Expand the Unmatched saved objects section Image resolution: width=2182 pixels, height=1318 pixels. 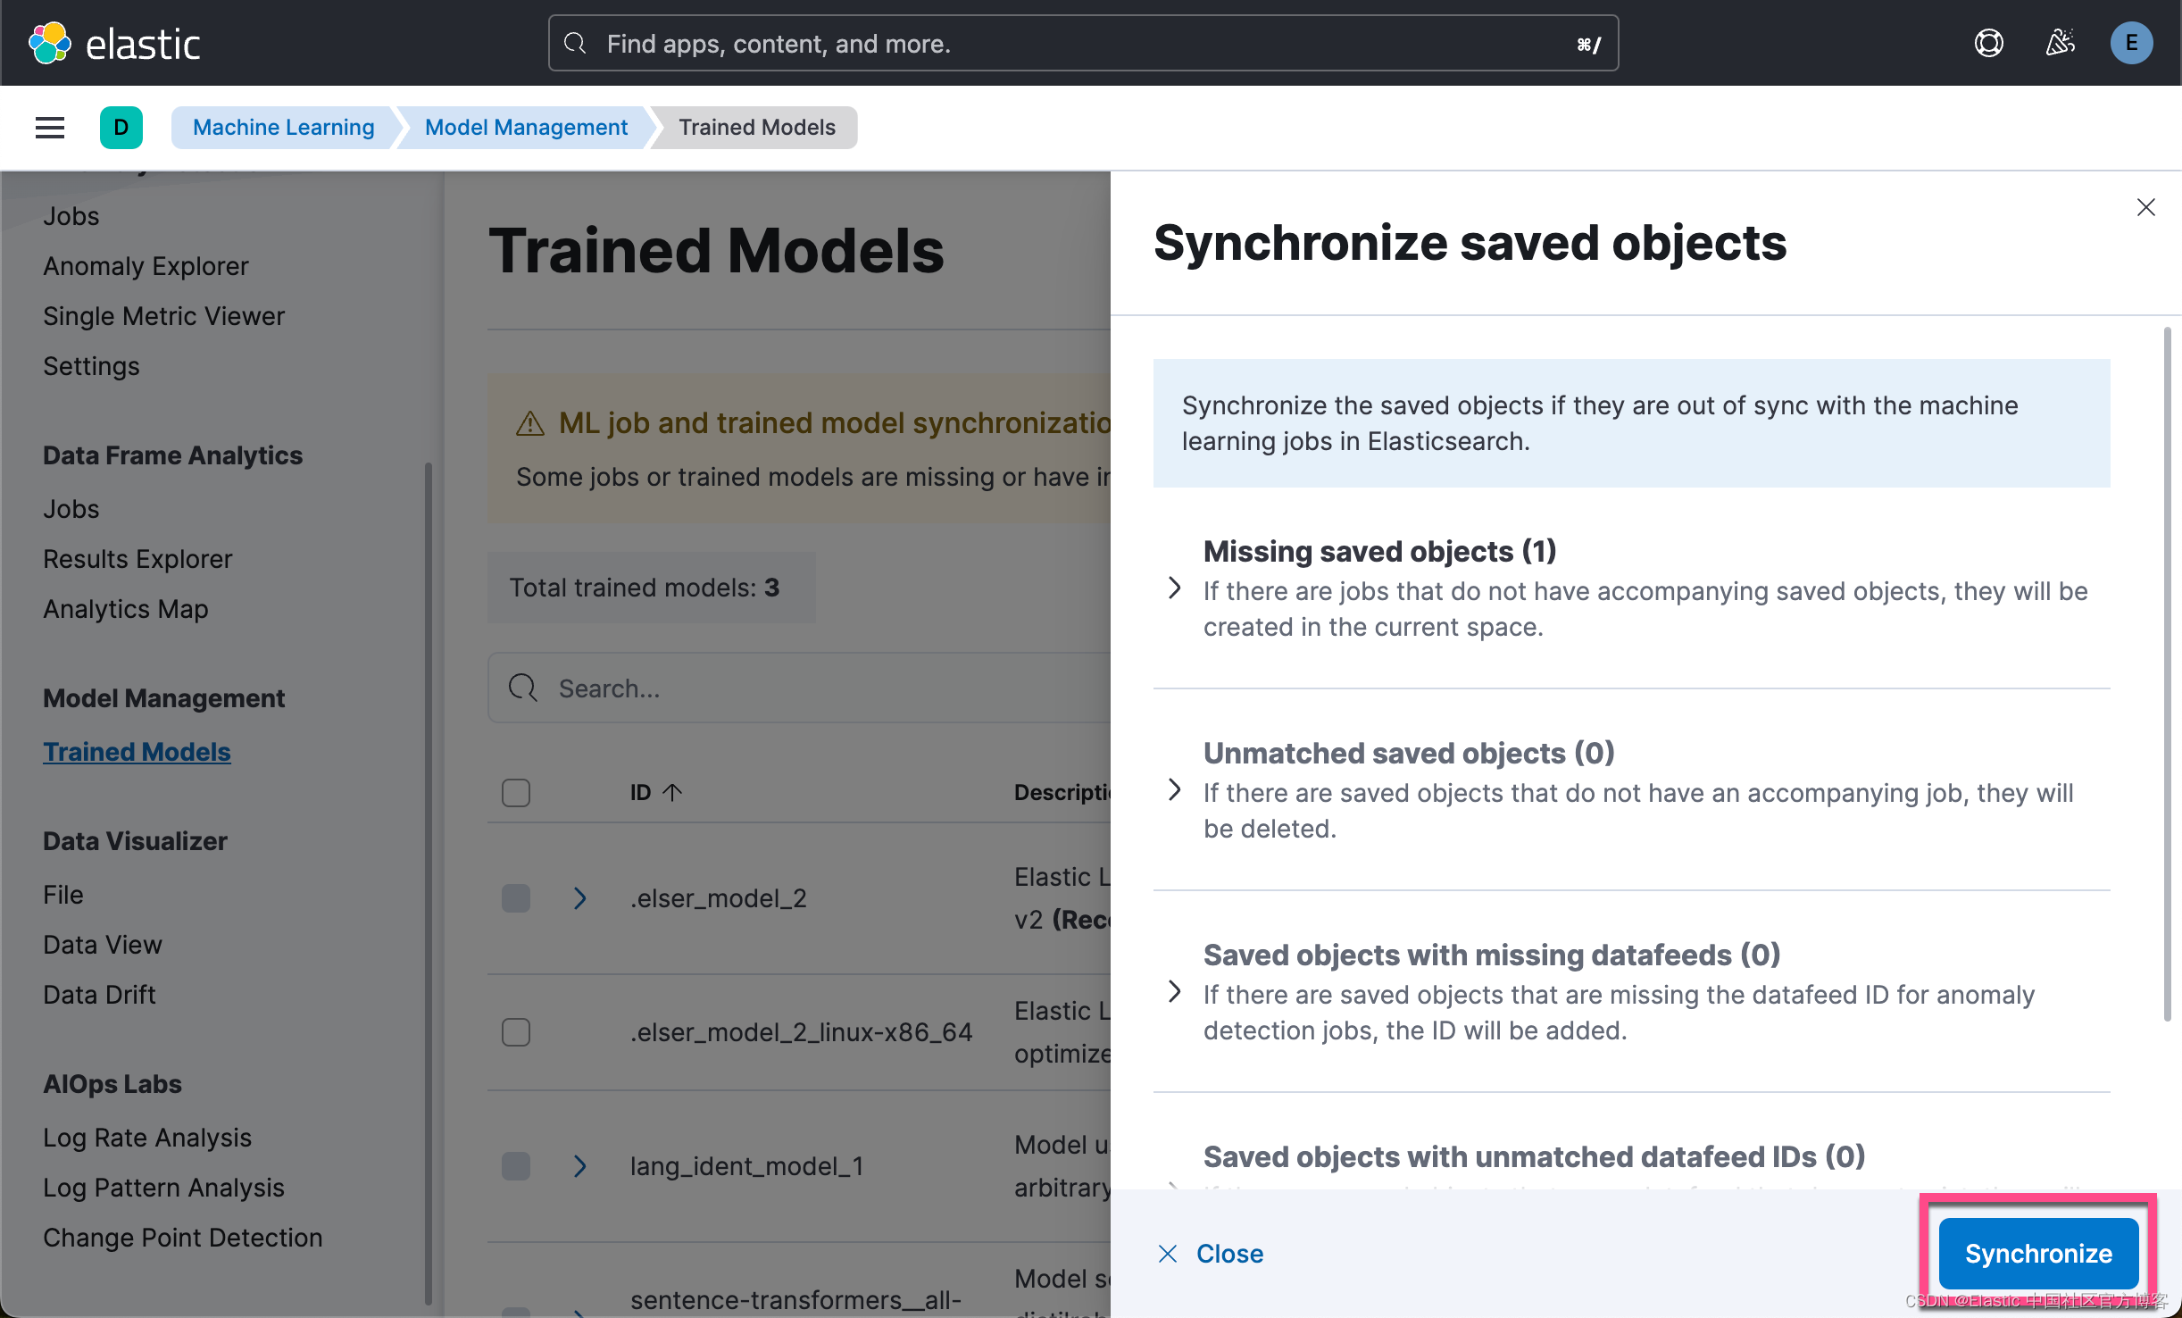(1174, 789)
